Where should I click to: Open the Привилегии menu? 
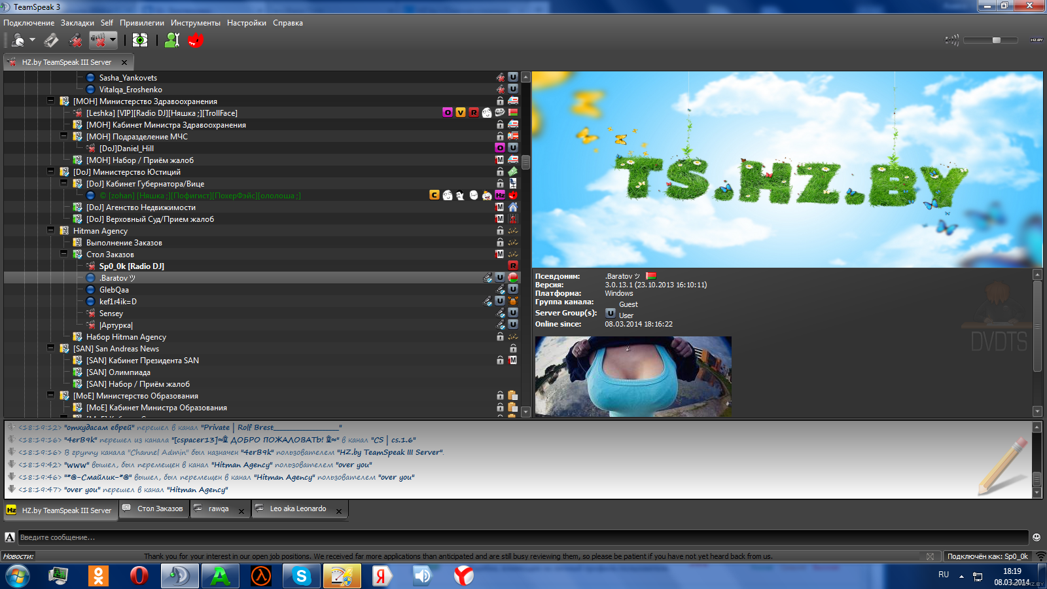142,23
